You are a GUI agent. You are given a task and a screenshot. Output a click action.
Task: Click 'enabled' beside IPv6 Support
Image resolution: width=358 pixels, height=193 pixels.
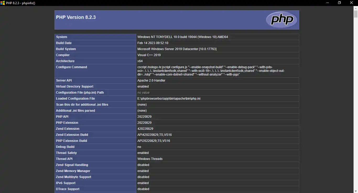pos(143,183)
